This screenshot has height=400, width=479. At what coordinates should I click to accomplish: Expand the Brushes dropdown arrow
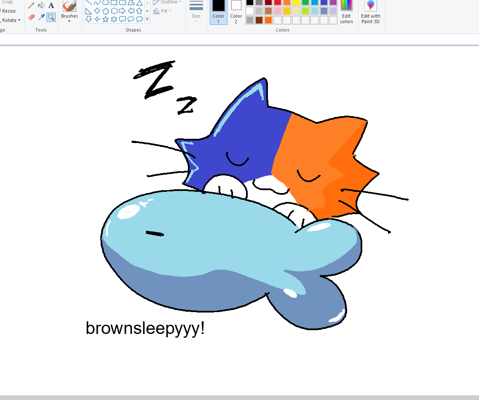[70, 21]
